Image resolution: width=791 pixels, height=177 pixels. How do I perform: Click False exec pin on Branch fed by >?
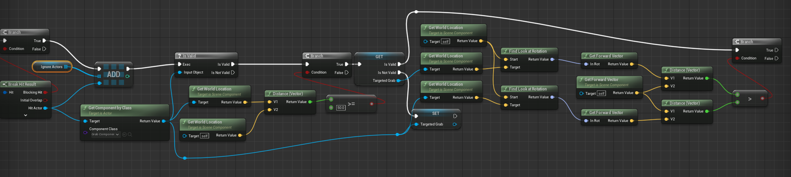[x=776, y=58]
